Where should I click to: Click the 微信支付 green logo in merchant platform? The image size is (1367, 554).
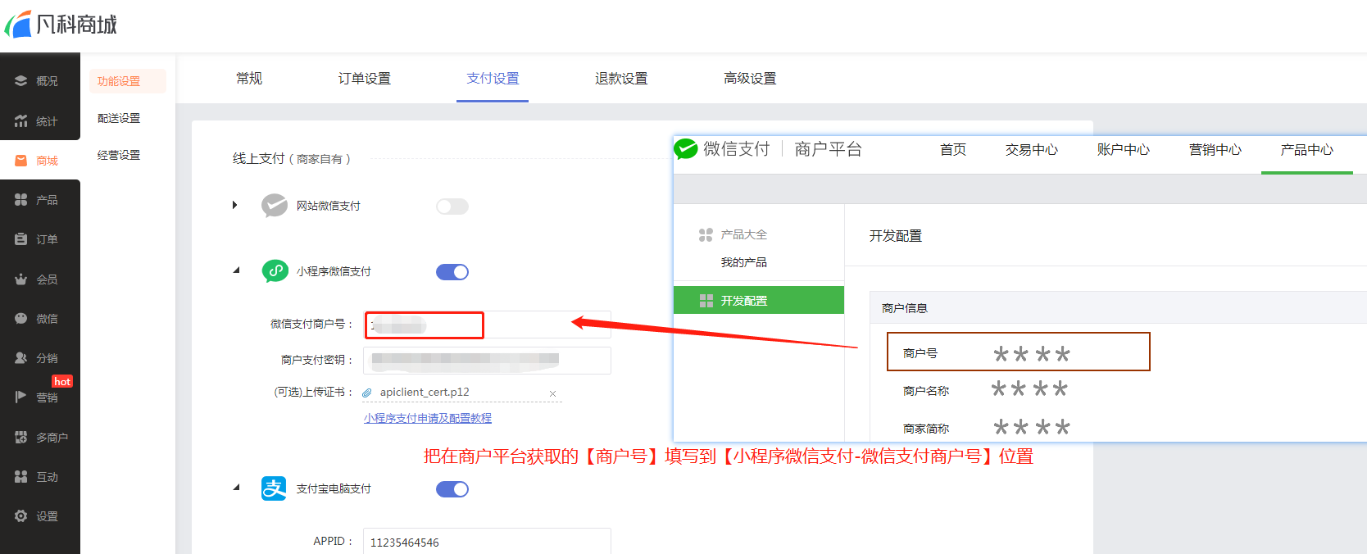click(x=685, y=149)
